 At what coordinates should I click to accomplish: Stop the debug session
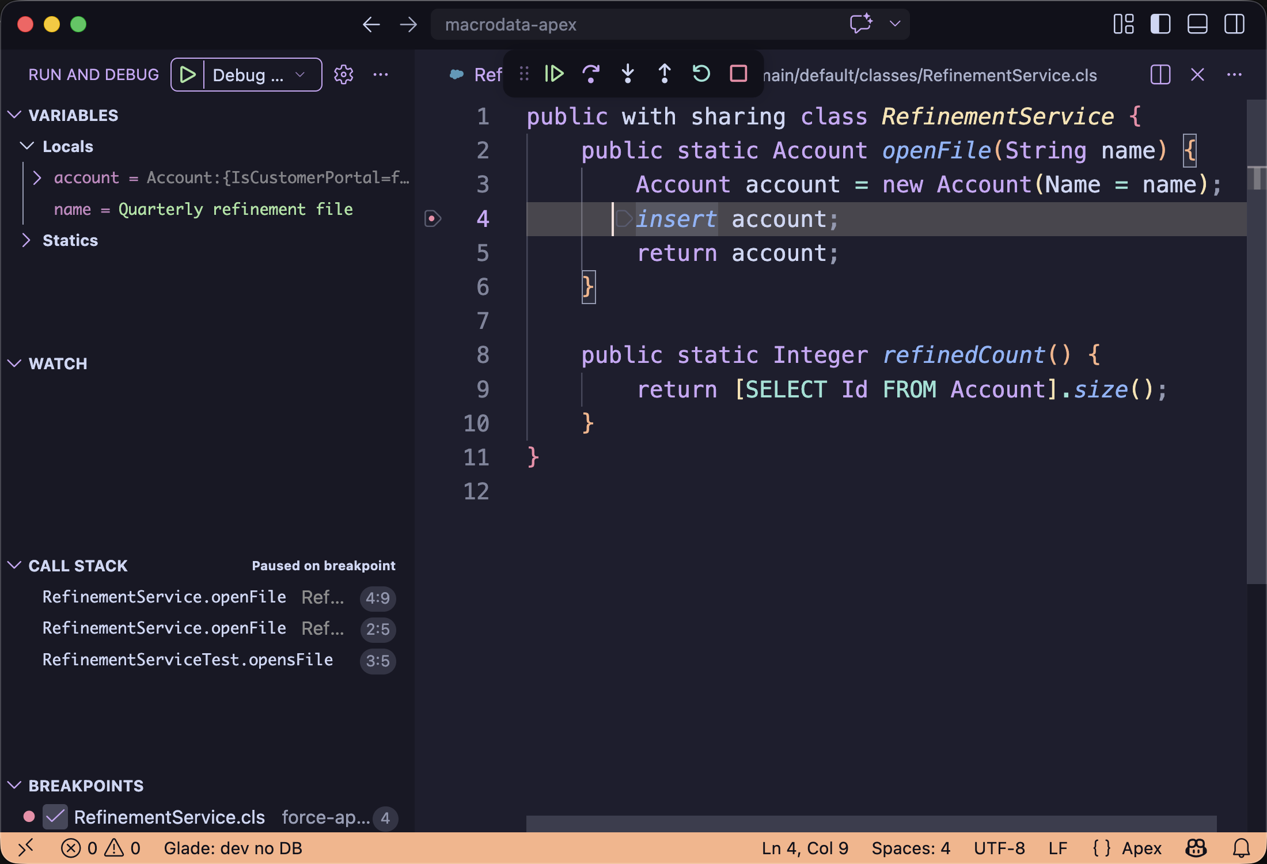738,74
